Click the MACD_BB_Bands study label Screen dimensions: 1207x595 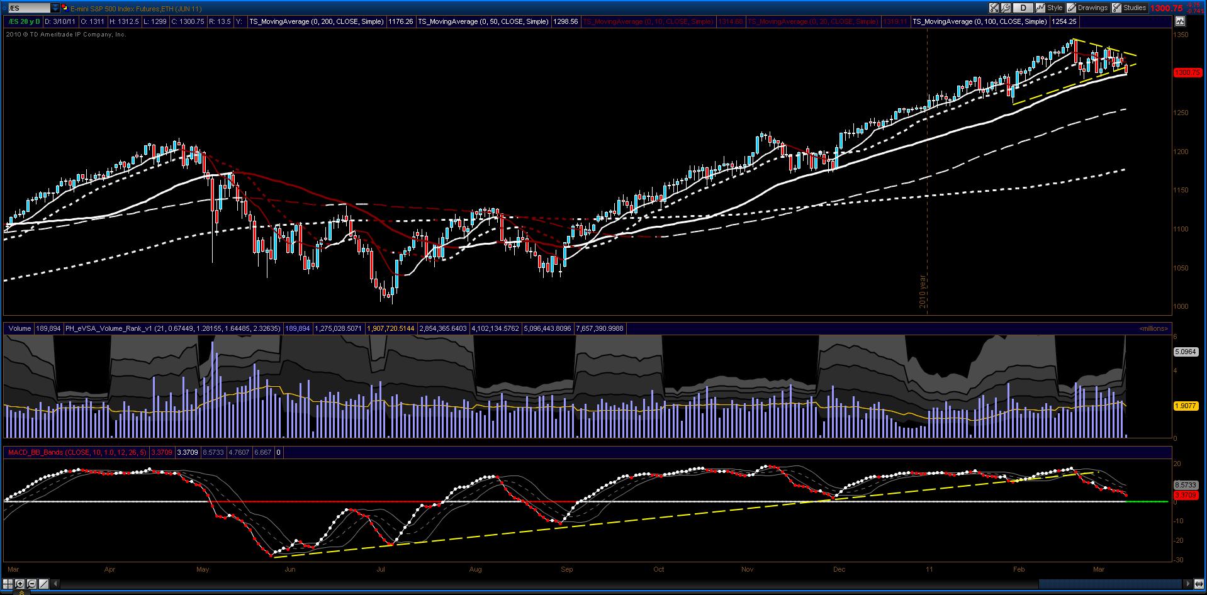76,452
